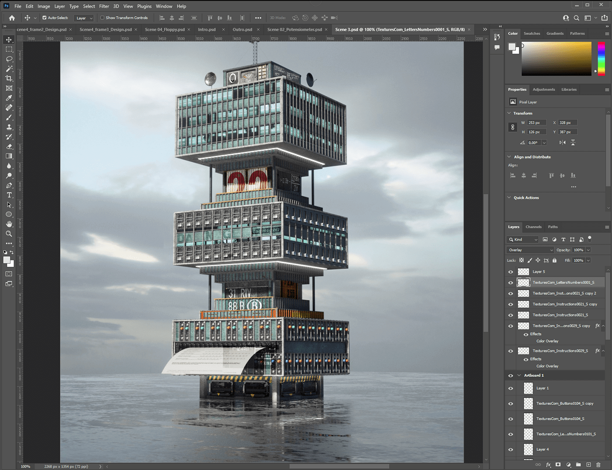Switch to the Swatches panel tab
Image resolution: width=612 pixels, height=470 pixels.
click(532, 34)
